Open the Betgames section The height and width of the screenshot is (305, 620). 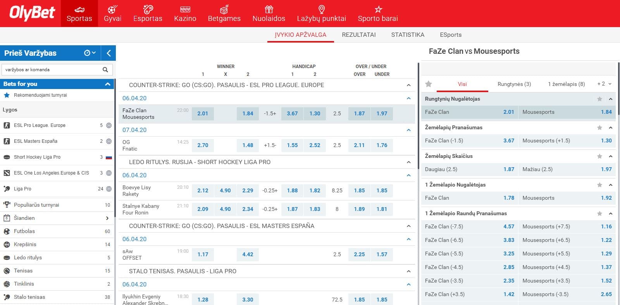(x=224, y=14)
